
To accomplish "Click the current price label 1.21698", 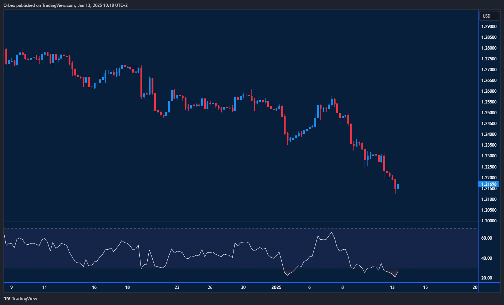I will (489, 184).
